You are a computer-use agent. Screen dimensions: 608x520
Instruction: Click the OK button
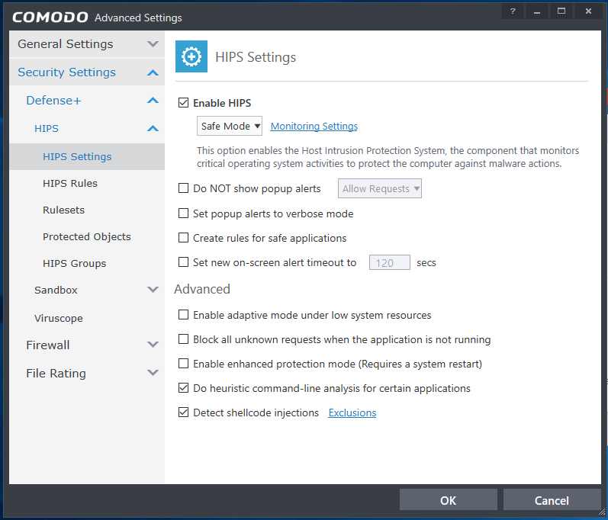pos(448,500)
